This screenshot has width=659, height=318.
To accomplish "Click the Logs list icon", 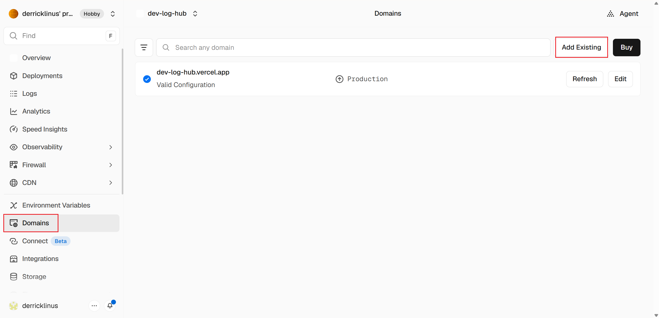I will (13, 93).
